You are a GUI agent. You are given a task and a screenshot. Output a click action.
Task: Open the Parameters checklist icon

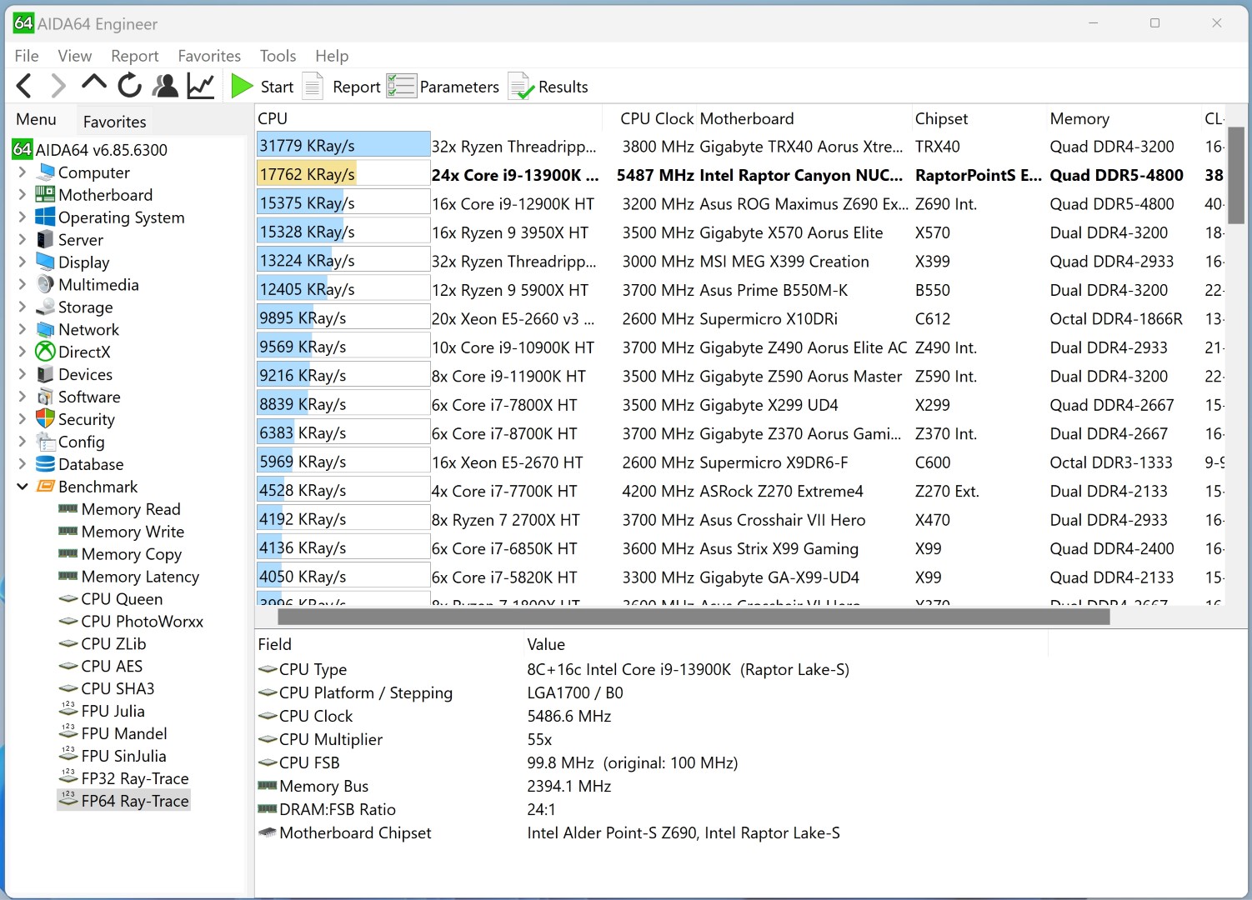tap(402, 86)
